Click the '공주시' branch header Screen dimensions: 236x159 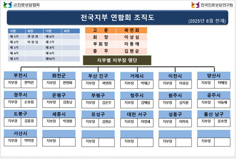(x=214, y=95)
